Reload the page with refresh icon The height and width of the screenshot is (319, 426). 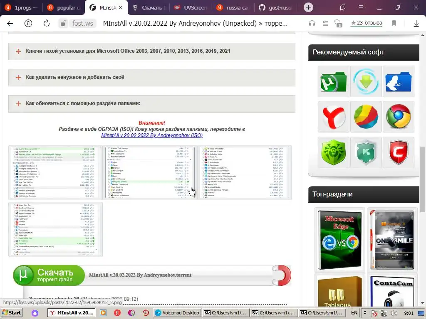click(x=47, y=23)
